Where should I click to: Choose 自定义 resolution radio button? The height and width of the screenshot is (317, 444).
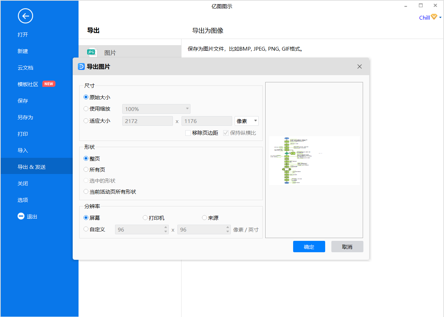pyautogui.click(x=86, y=229)
